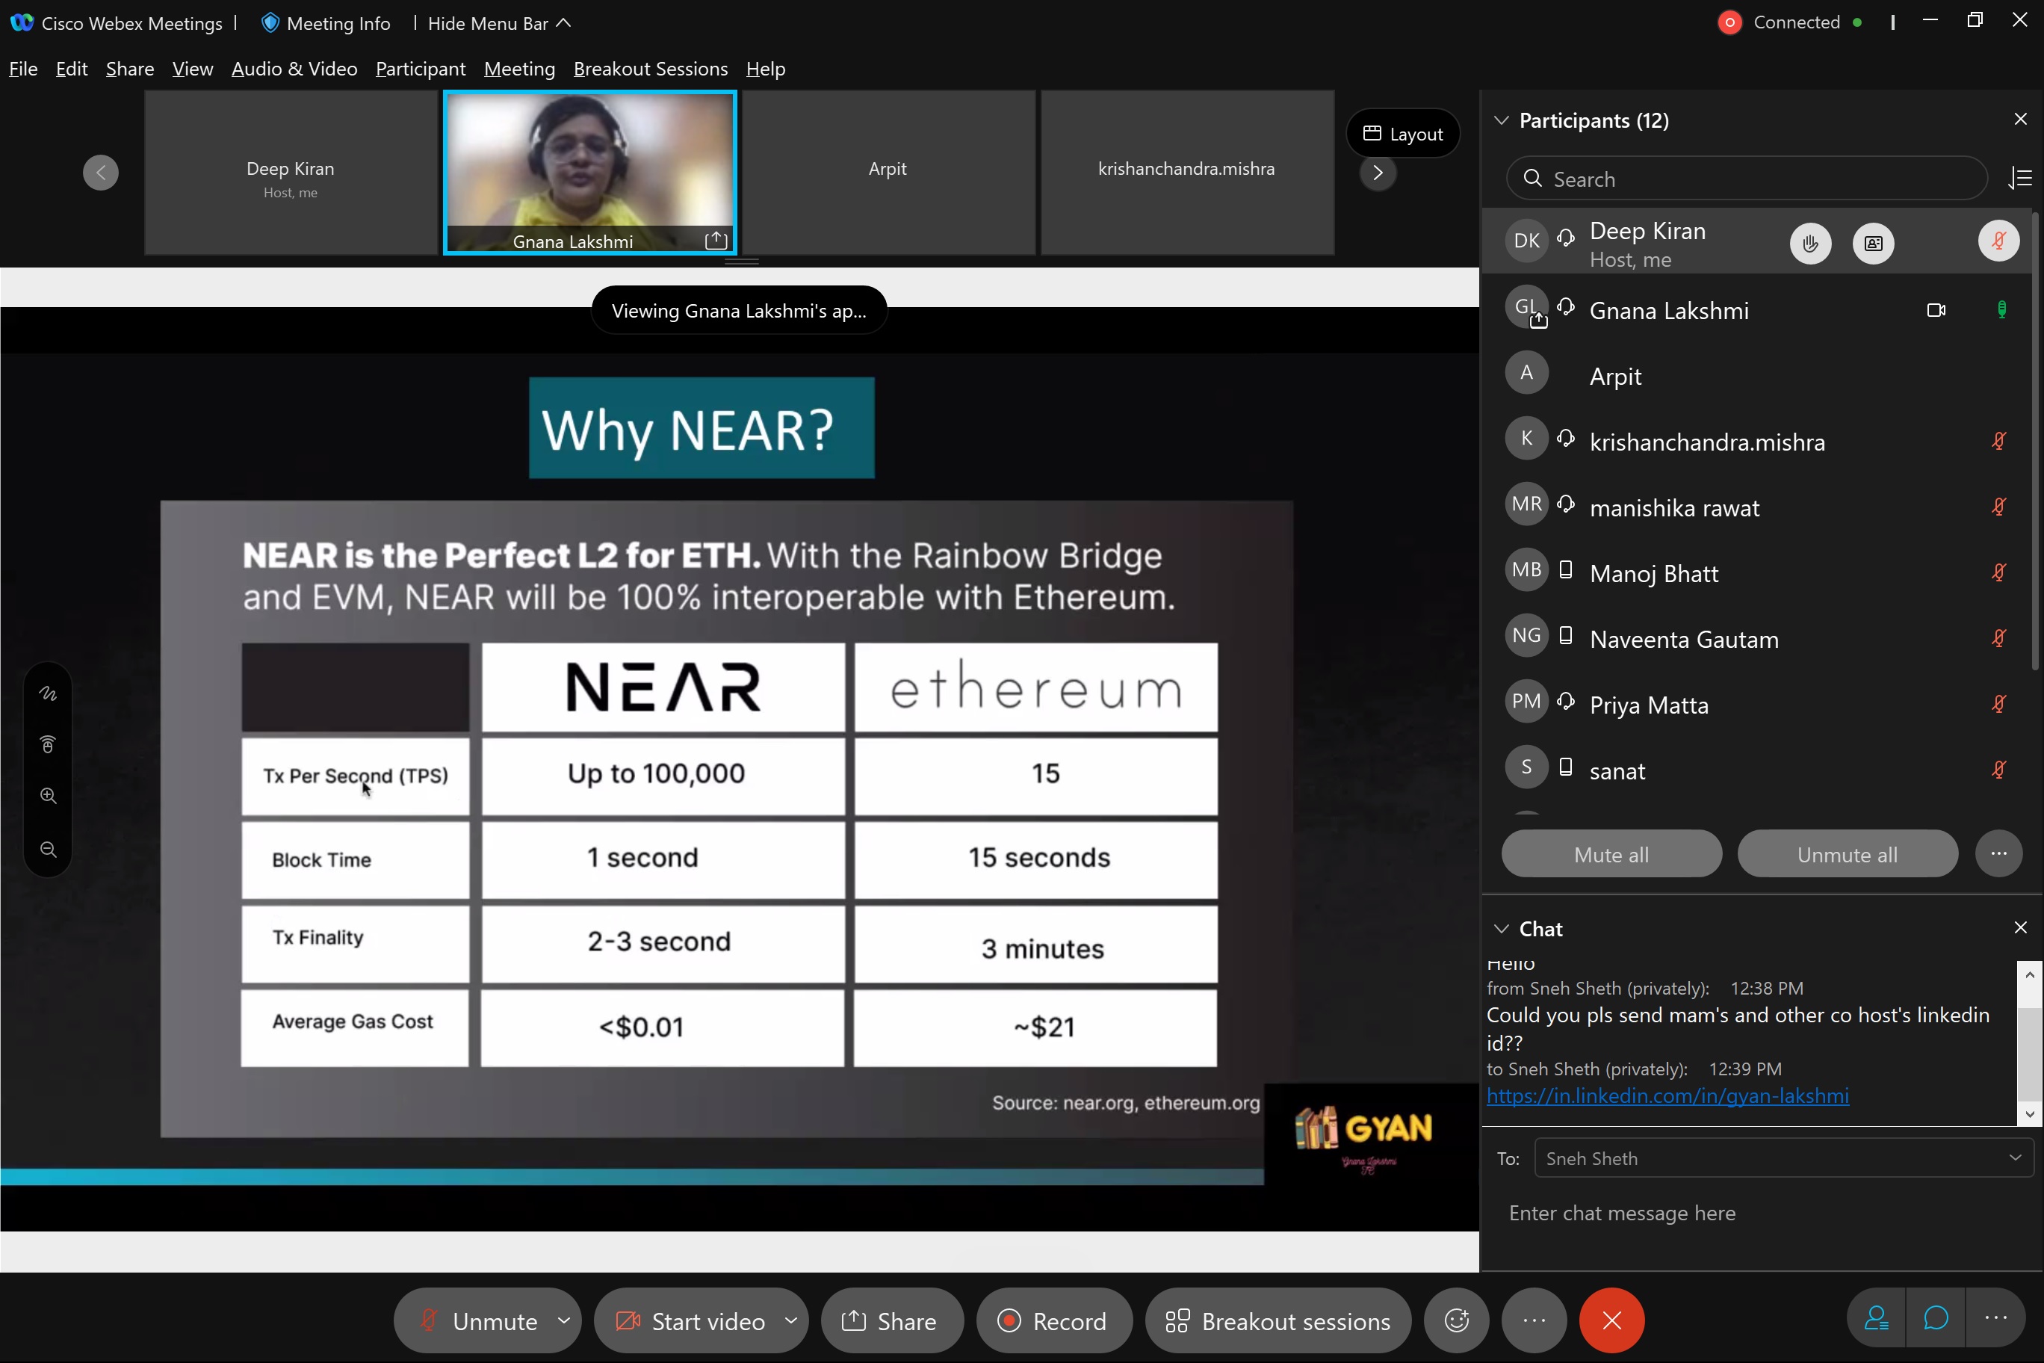The height and width of the screenshot is (1363, 2044).
Task: Mute Gnana Lakshmi's green microphone
Action: [x=2001, y=310]
